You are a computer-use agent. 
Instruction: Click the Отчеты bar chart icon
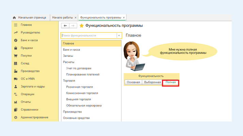[16, 102]
